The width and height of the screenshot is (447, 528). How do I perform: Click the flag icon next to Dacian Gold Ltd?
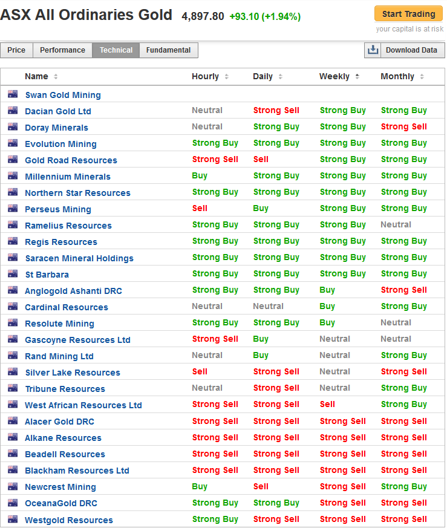13,110
